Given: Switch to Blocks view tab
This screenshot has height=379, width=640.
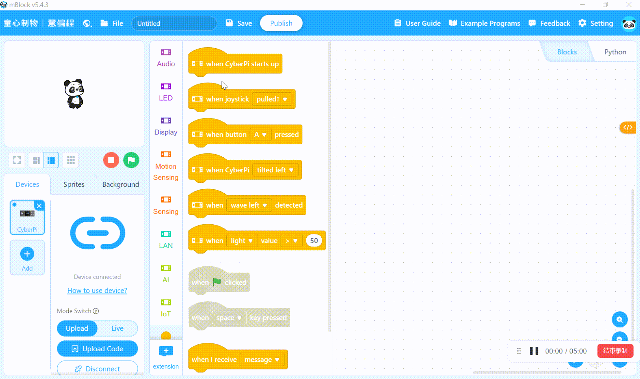Looking at the screenshot, I should [567, 52].
